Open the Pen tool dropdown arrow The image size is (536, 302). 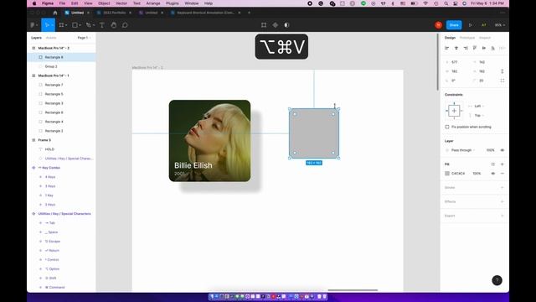[94, 25]
